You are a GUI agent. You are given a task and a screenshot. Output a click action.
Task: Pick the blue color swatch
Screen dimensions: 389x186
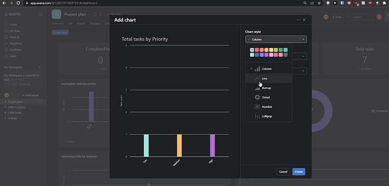pyautogui.click(x=257, y=55)
